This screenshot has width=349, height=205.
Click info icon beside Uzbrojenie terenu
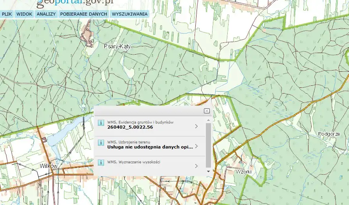coord(101,143)
